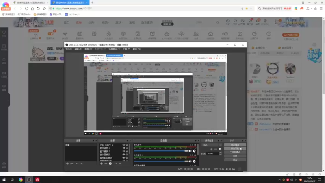Click the 直播回看 link on Douyu page
This screenshot has width=325, height=183.
pos(286,48)
